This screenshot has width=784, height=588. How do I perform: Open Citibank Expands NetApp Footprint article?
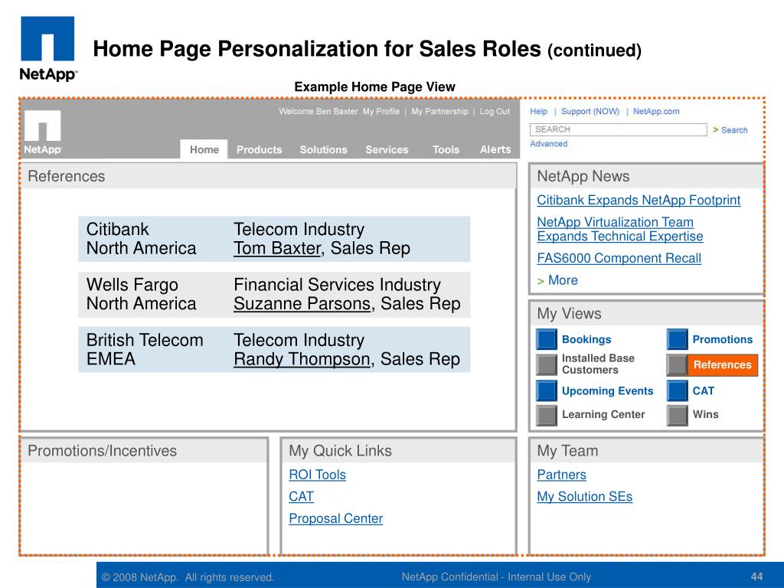(x=639, y=200)
